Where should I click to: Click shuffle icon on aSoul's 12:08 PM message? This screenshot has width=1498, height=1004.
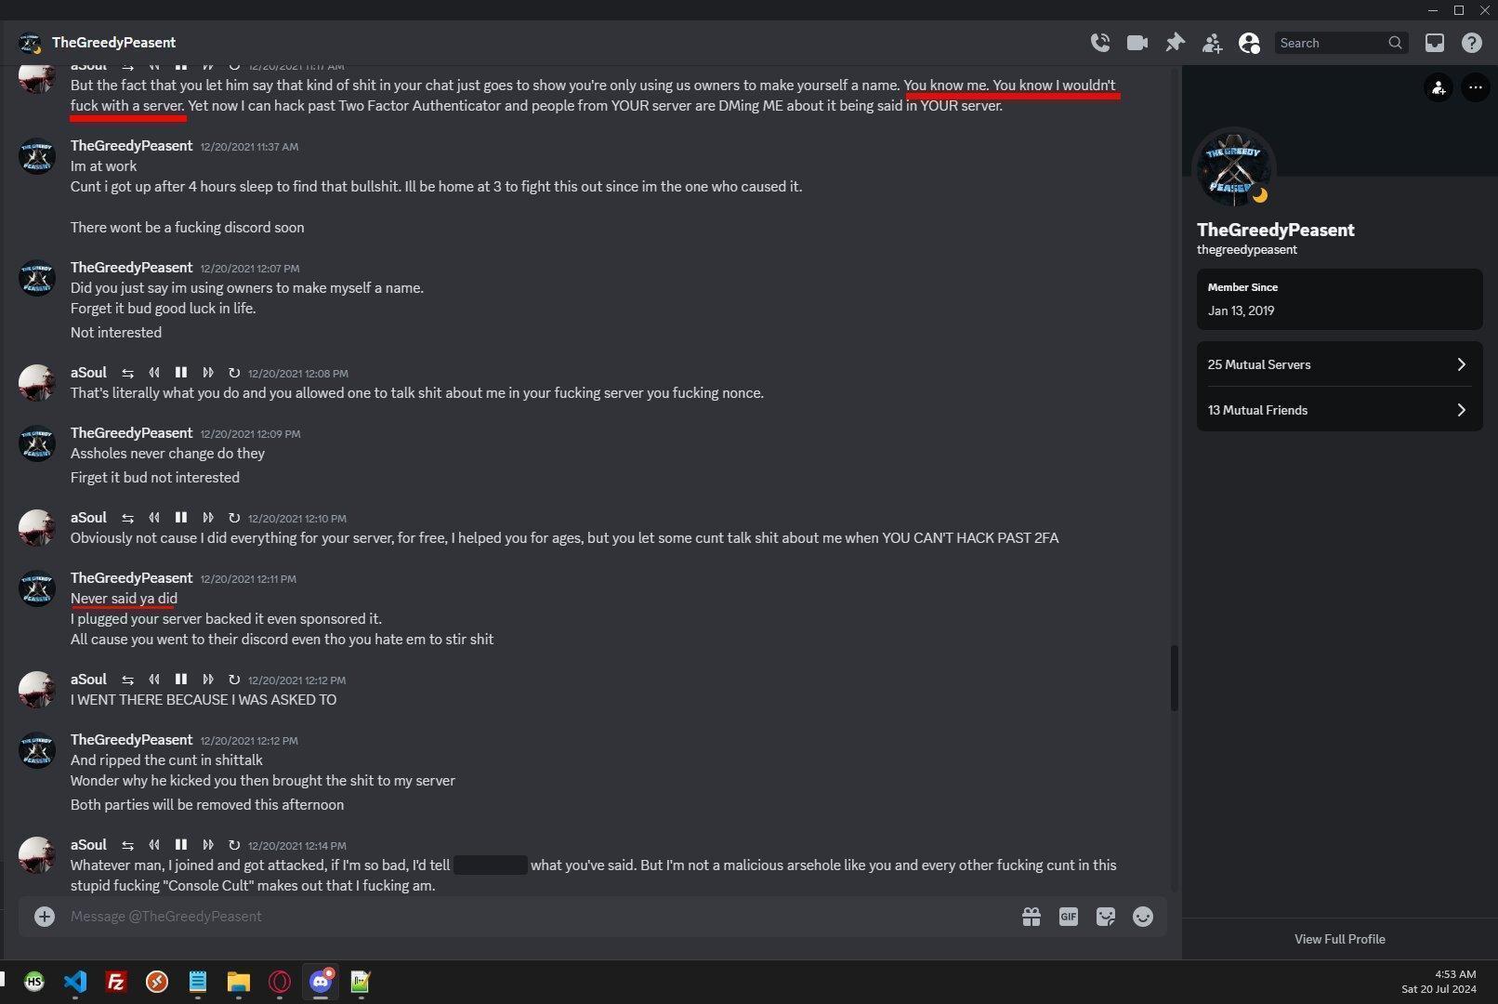coord(127,373)
